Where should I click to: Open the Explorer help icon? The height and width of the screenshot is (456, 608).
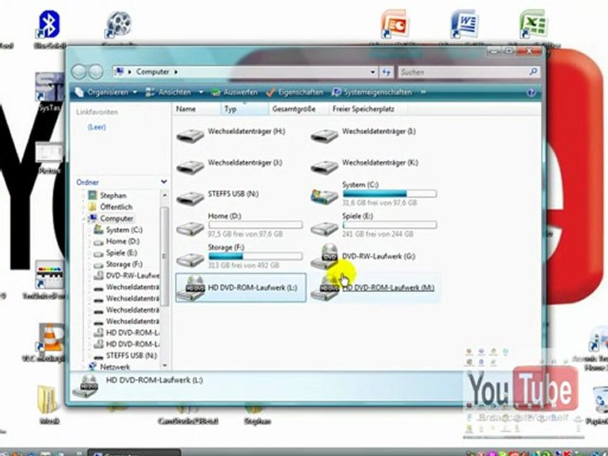(x=531, y=92)
